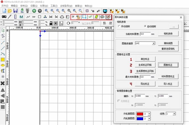Select the 手动拍照 radio button
This screenshot has width=189, height=125.
pyautogui.click(x=119, y=26)
